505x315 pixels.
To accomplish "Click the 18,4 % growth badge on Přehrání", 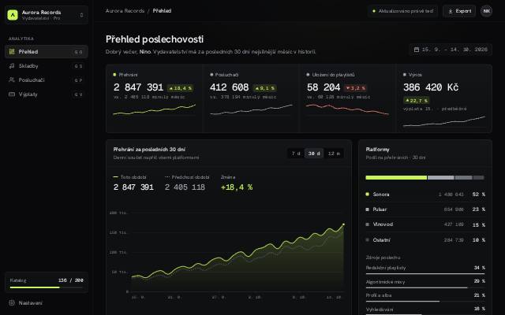I will pyautogui.click(x=181, y=88).
